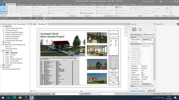
Task: Select the Modify (Изменить) arrow tool
Action: (x=4, y=10)
